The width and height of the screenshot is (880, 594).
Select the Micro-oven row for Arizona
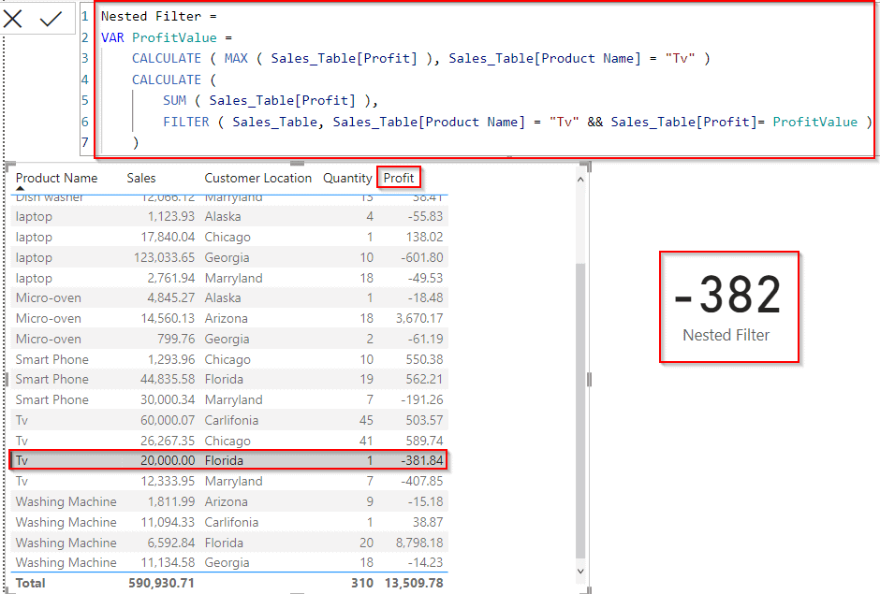point(229,318)
